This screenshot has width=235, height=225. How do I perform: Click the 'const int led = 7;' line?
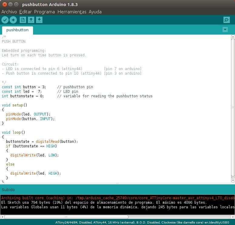click(22, 92)
